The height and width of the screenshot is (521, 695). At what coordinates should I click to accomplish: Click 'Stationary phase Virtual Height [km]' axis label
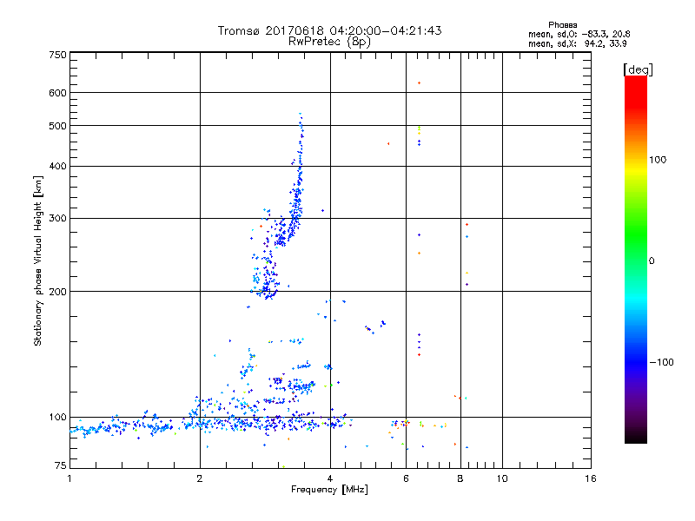(x=38, y=261)
